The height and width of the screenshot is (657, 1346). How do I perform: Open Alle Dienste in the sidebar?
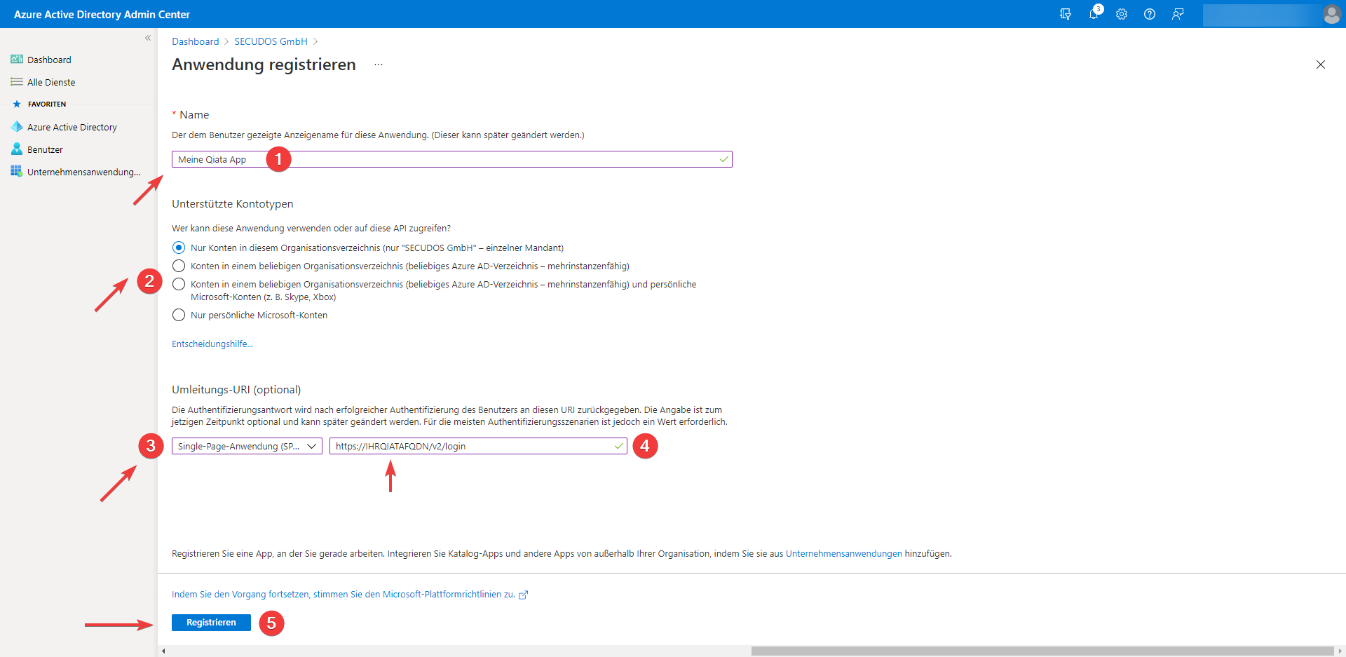pos(50,82)
